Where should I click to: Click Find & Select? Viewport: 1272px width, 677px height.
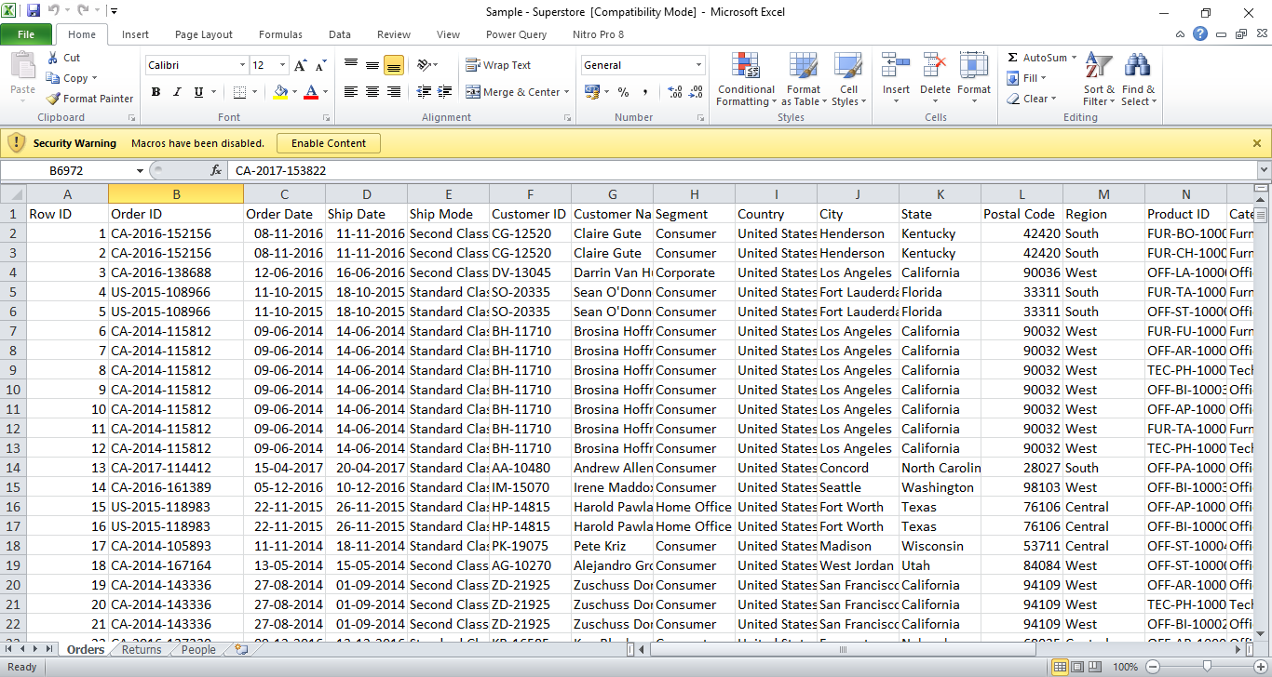click(x=1139, y=79)
